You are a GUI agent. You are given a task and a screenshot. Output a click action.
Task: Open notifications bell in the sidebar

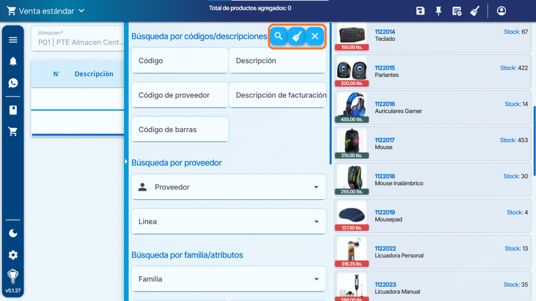point(13,61)
